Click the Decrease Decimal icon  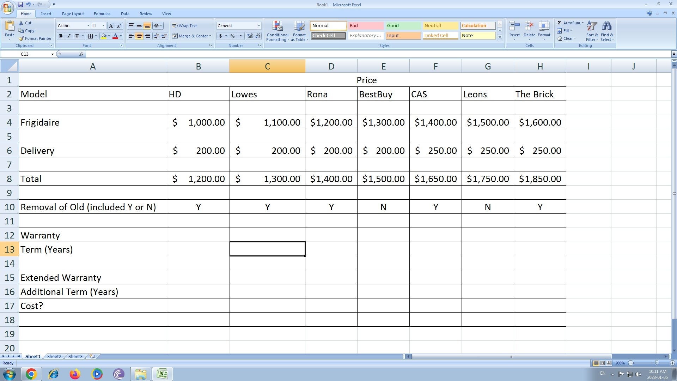[258, 36]
